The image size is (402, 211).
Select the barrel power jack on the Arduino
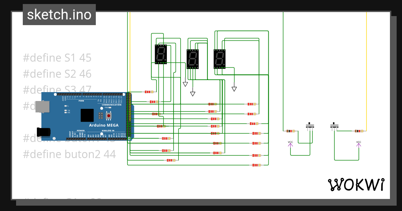pyautogui.click(x=43, y=132)
